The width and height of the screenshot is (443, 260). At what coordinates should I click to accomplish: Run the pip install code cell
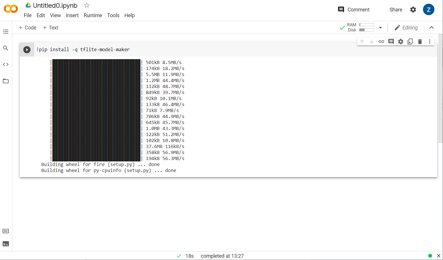27,50
